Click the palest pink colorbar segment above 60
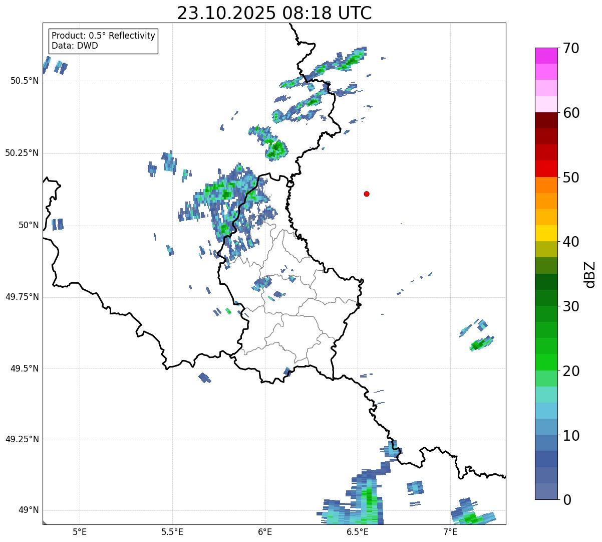 [546, 104]
